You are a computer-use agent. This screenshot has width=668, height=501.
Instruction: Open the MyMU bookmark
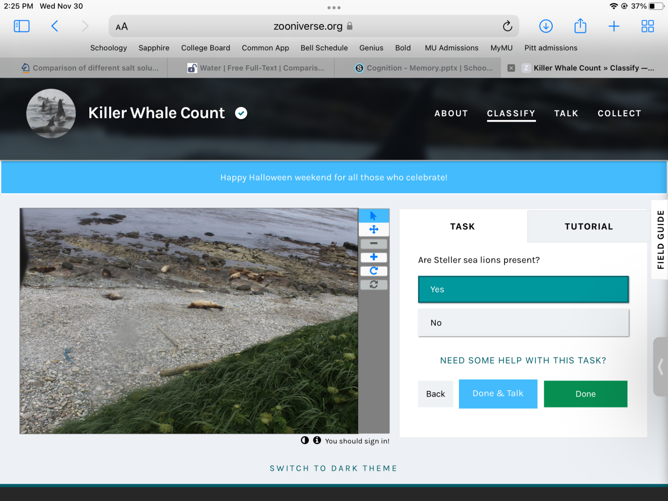coord(502,48)
